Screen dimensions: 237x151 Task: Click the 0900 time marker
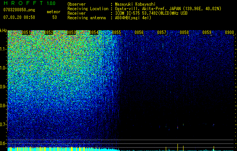229,32
